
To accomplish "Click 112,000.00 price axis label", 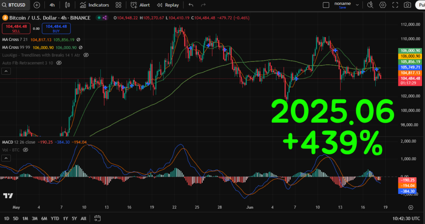I will [x=410, y=24].
